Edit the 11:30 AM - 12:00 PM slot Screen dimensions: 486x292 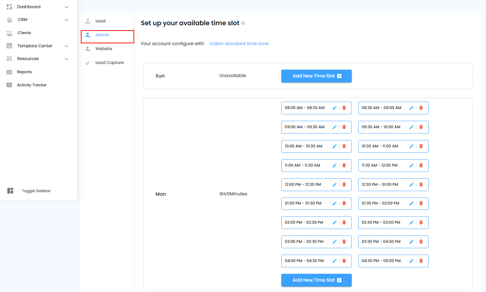pos(411,166)
